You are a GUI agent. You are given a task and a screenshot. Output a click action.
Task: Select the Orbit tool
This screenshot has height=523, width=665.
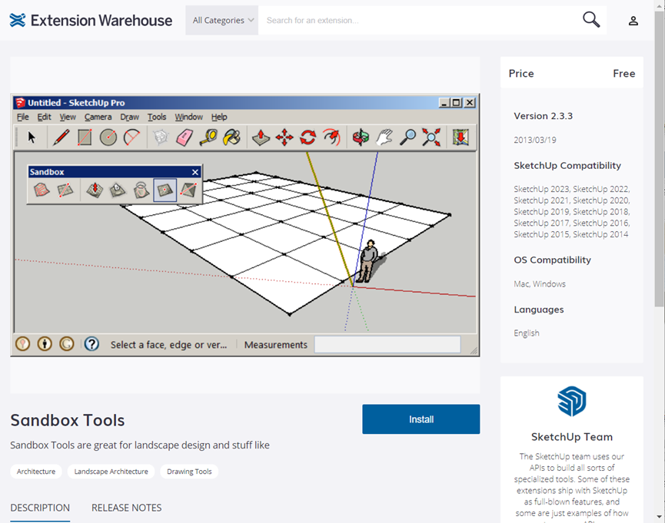pyautogui.click(x=361, y=137)
